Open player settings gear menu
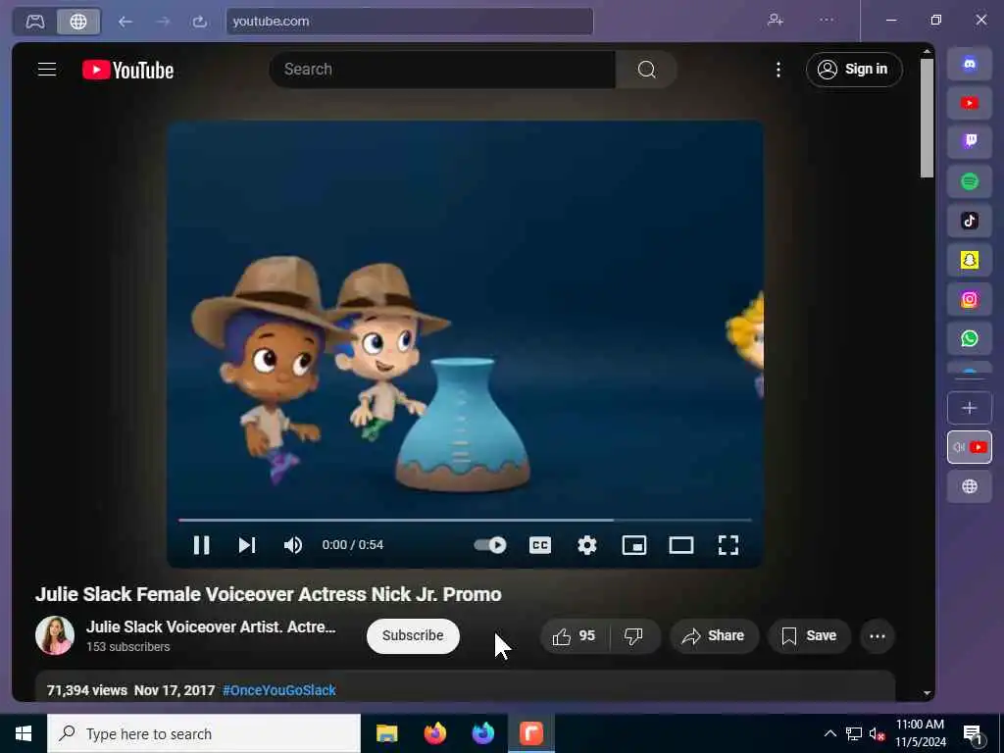This screenshot has height=753, width=1004. click(x=586, y=545)
